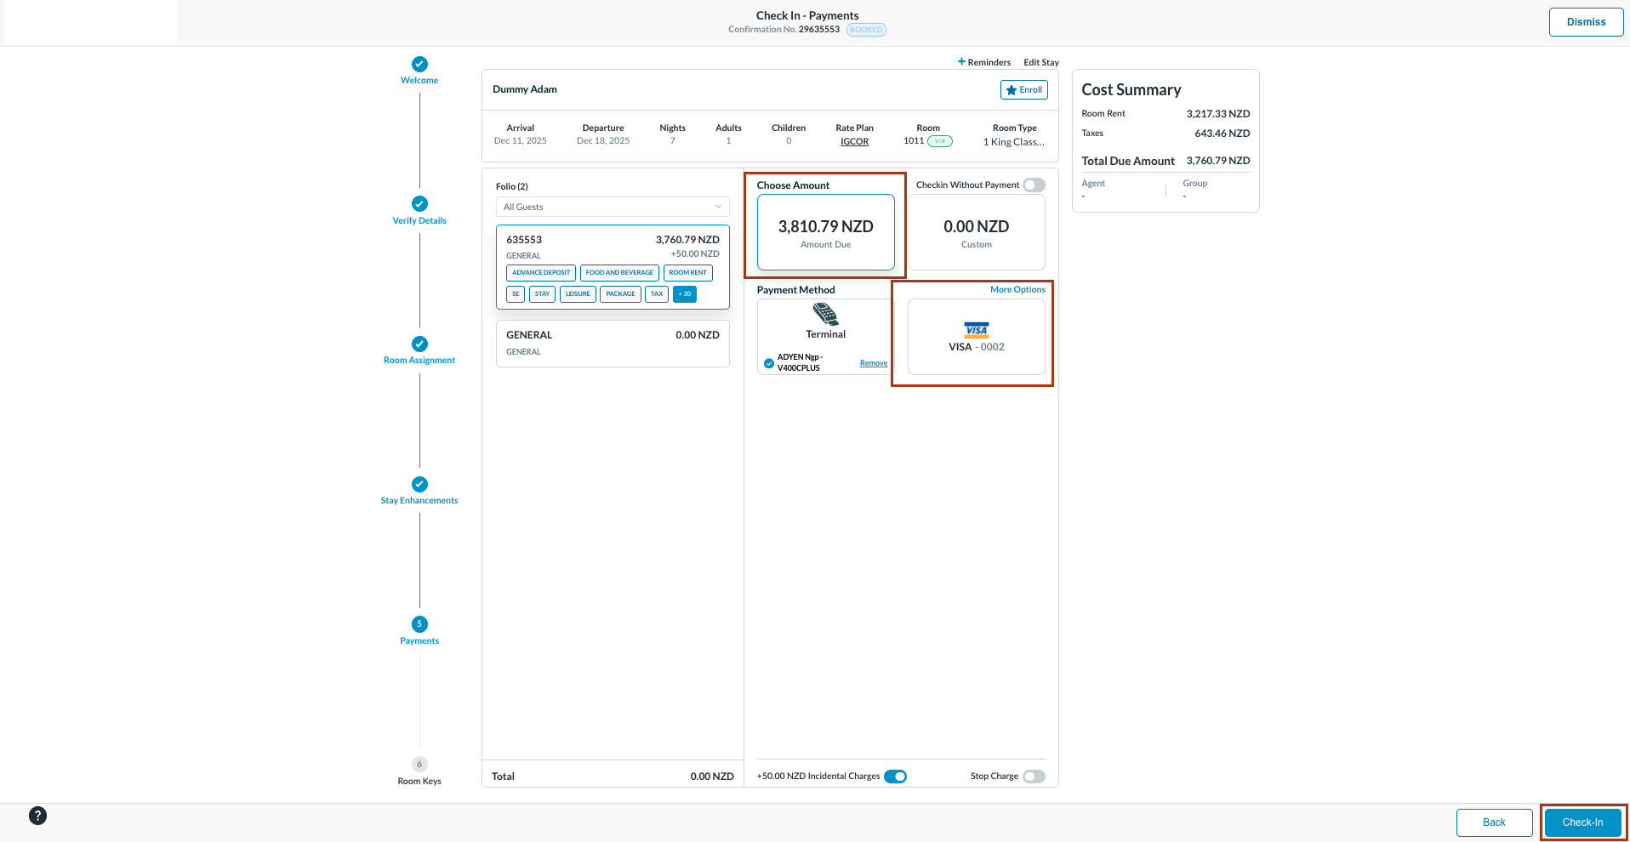The width and height of the screenshot is (1630, 842).
Task: Turn off the Incidental Charges toggle
Action: point(895,777)
